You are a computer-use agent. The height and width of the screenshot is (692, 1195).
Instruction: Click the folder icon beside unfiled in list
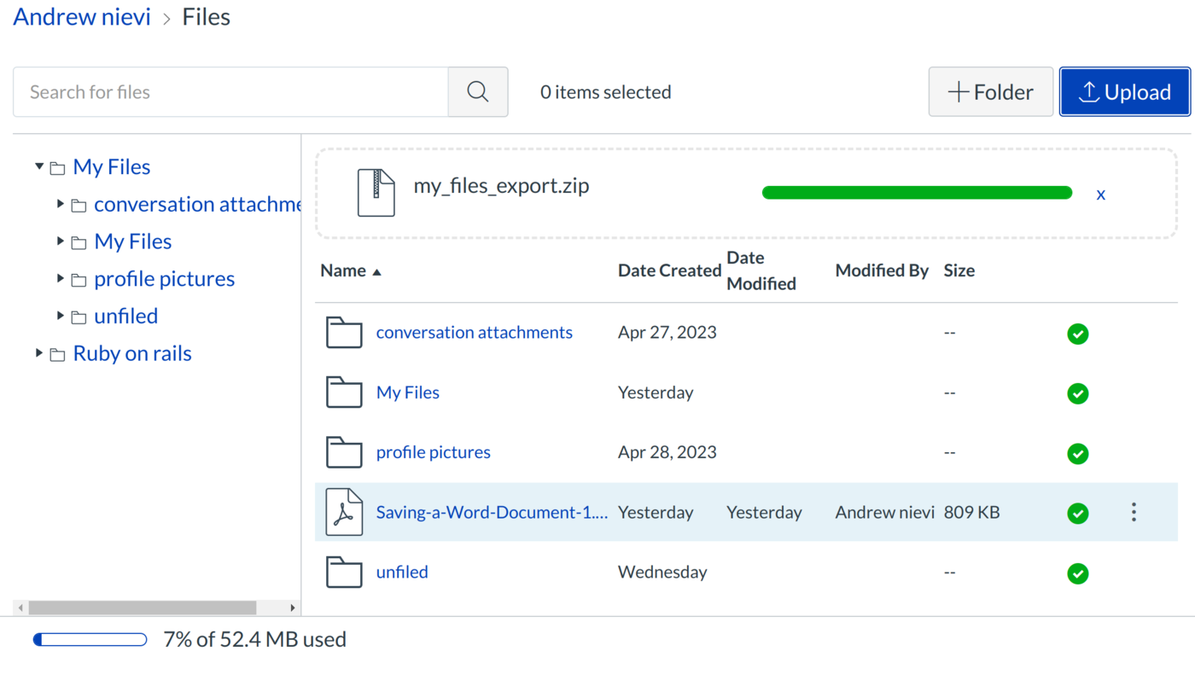[344, 573]
